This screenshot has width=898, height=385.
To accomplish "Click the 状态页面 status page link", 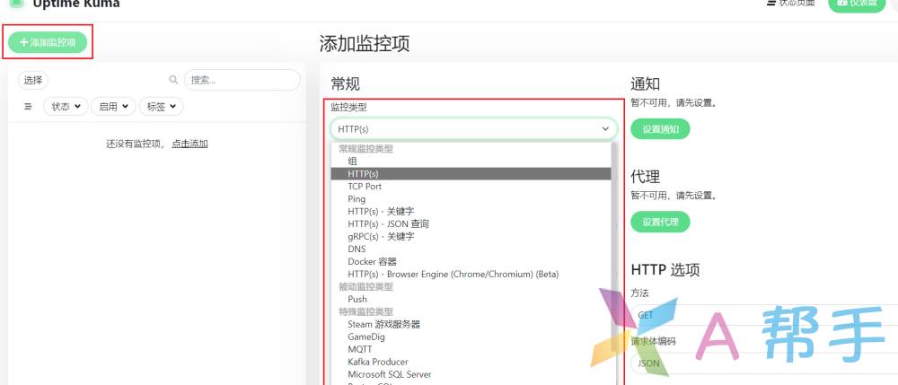I will (x=790, y=4).
